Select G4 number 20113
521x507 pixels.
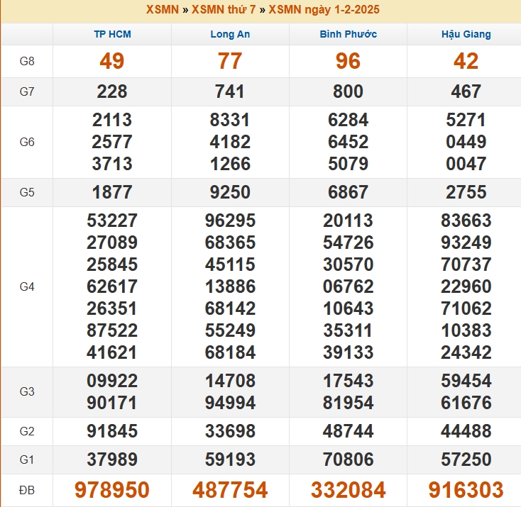tap(348, 221)
